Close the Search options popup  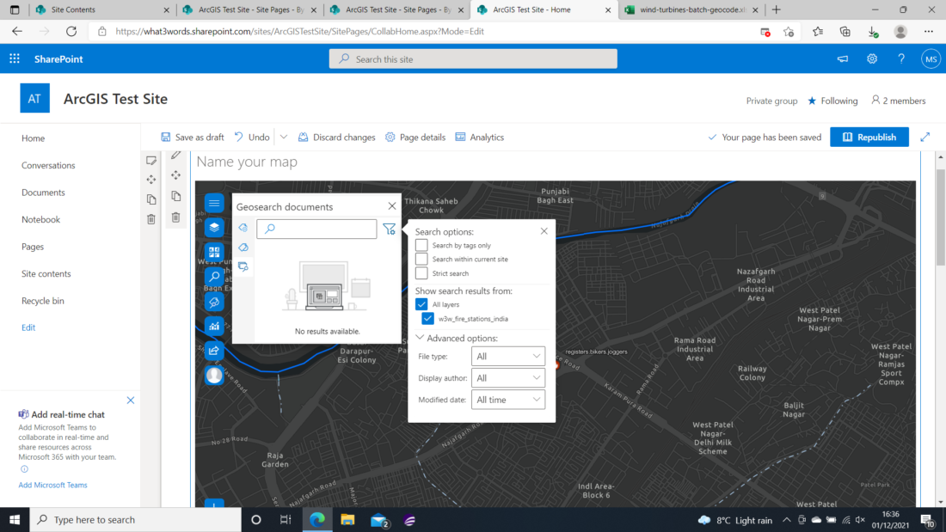[544, 231]
